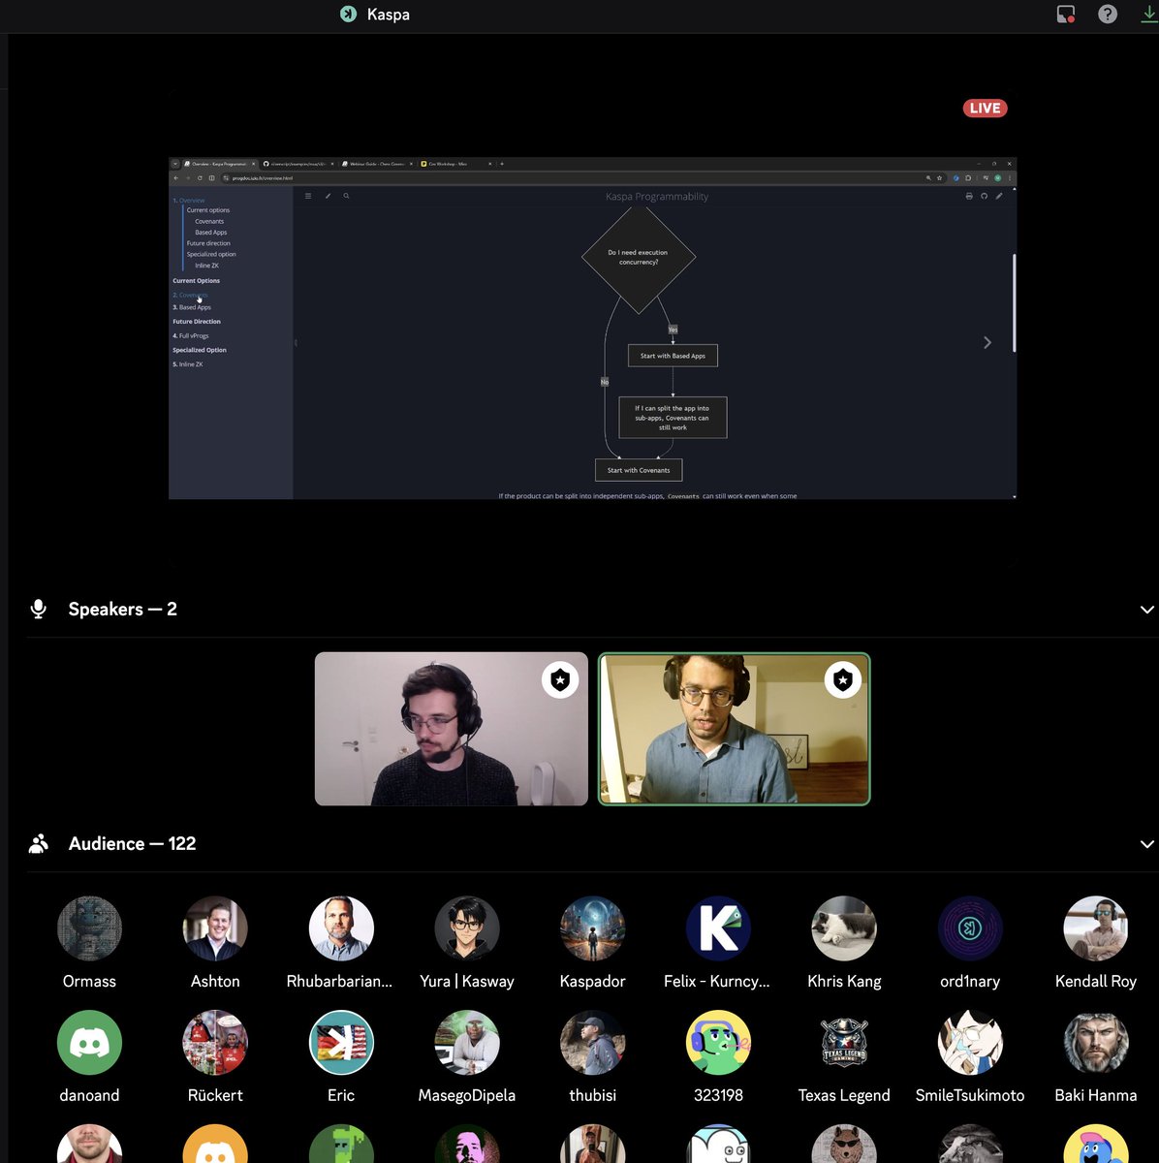Viewport: 1159px width, 1163px height.
Task: Open ord1nary's avatar
Action: pyautogui.click(x=970, y=928)
